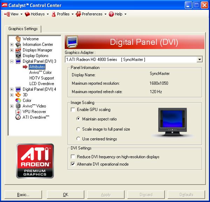Screen dimensions: 210x202
Task: Enable GPU scaling checkbox
Action: (73, 110)
